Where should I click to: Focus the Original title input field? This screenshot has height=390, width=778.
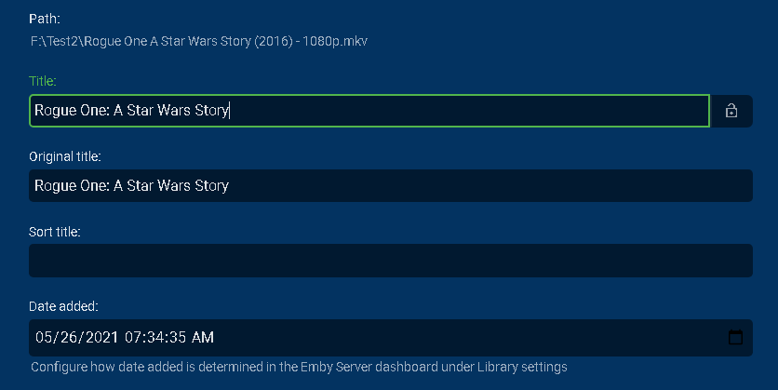click(x=390, y=186)
